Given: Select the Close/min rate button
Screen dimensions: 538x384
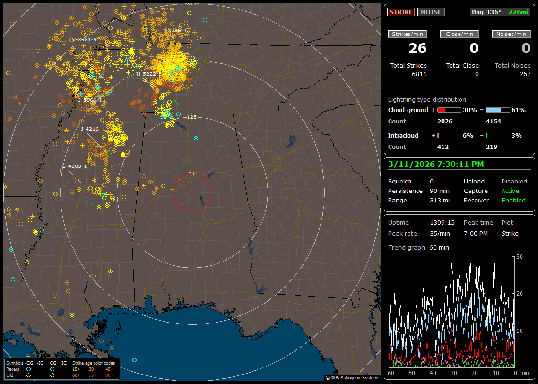Looking at the screenshot, I should point(460,34).
